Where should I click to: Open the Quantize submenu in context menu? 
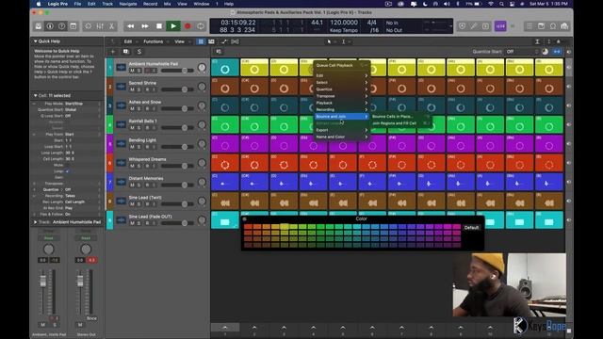pos(341,89)
